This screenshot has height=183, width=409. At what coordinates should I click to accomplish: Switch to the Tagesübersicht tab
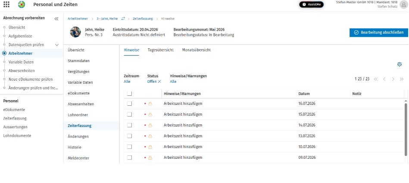pyautogui.click(x=160, y=50)
